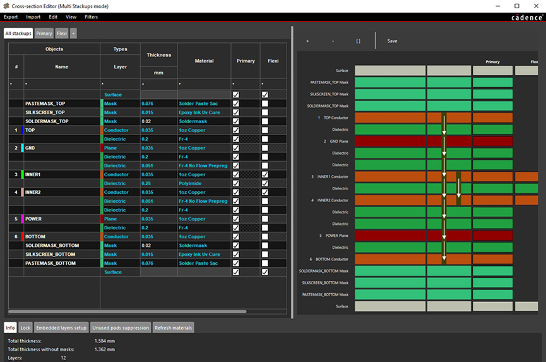This screenshot has height=362, width=546.
Task: Open the Refresh materials tab
Action: [174, 328]
